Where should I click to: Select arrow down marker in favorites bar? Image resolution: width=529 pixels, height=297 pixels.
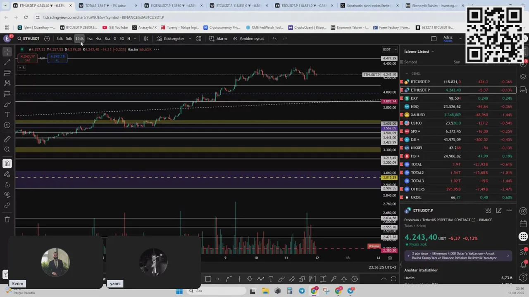coord(250,279)
